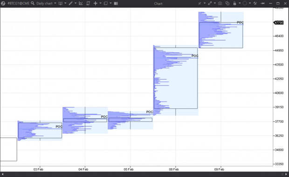Expand the drawing tool dropdown arrow
Viewport: 289px width, 177px height.
pos(76,3)
